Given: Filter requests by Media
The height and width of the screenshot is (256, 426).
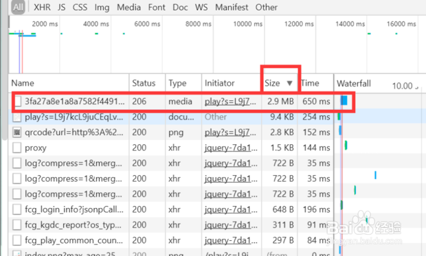Looking at the screenshot, I should [x=128, y=7].
